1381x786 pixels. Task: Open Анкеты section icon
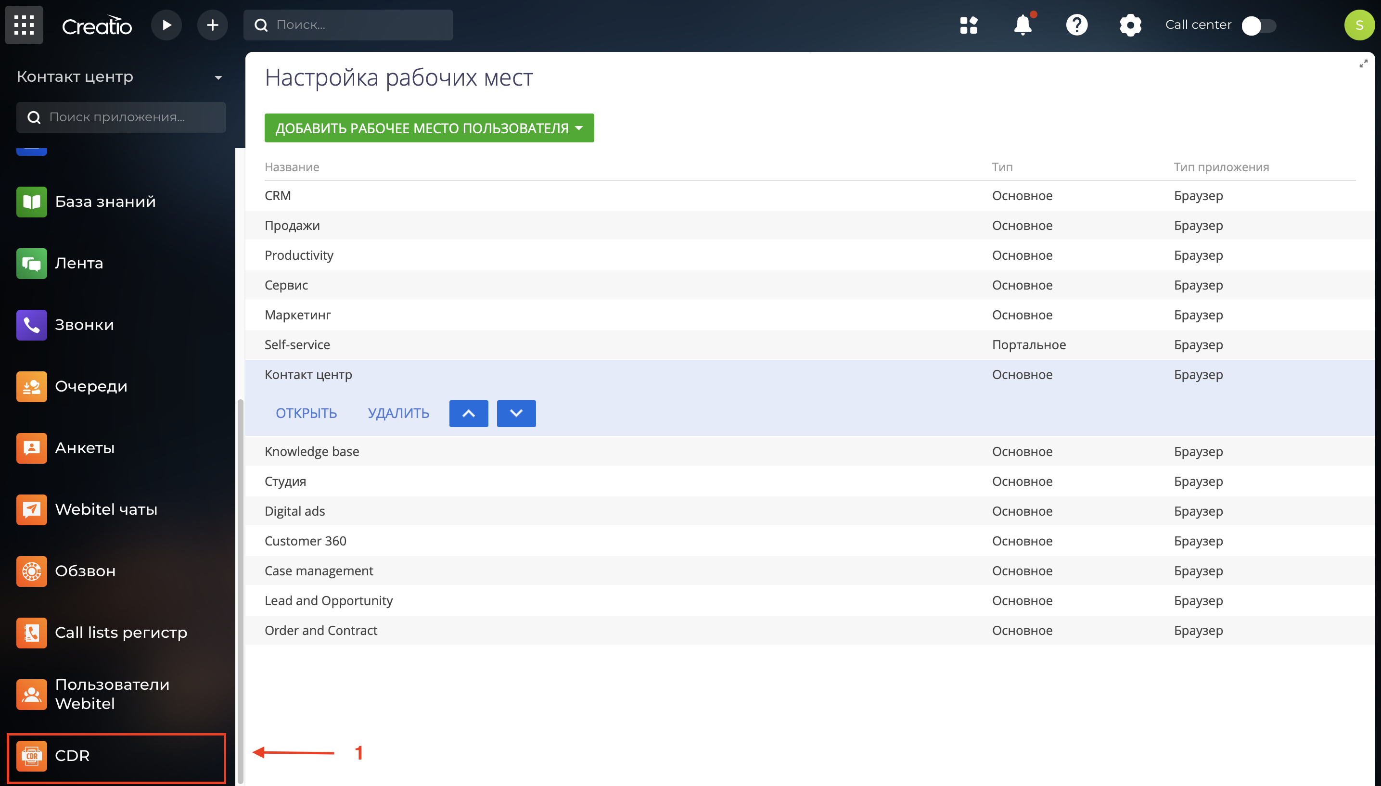31,448
